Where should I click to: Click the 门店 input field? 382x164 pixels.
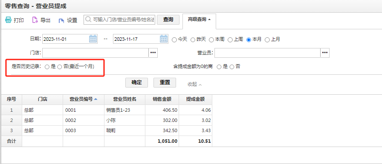click(95, 53)
